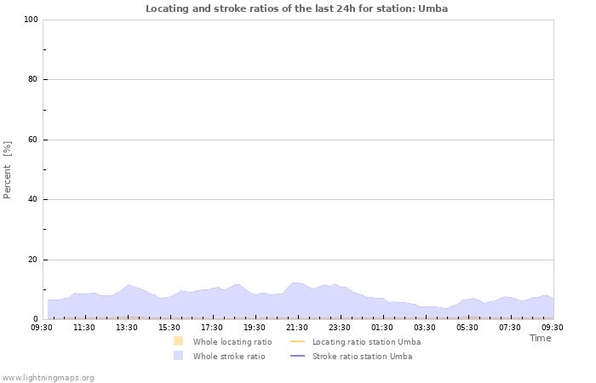Select the 03:30 time tick label
The width and height of the screenshot is (596, 383).
[425, 327]
